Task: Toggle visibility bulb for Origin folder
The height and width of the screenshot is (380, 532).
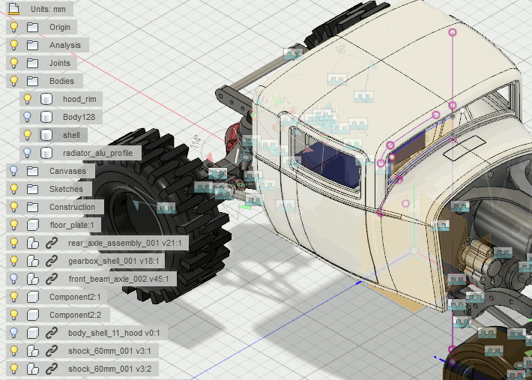Action: pos(14,27)
